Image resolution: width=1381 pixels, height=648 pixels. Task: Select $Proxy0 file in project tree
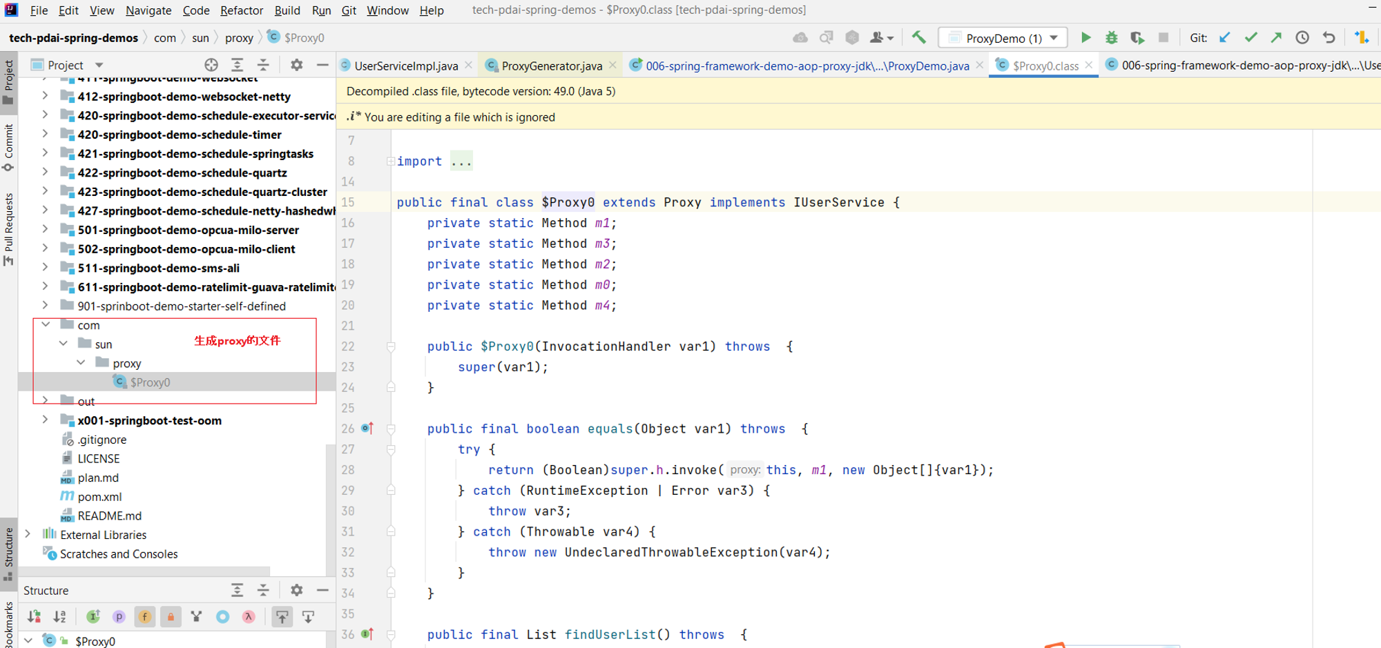(150, 382)
